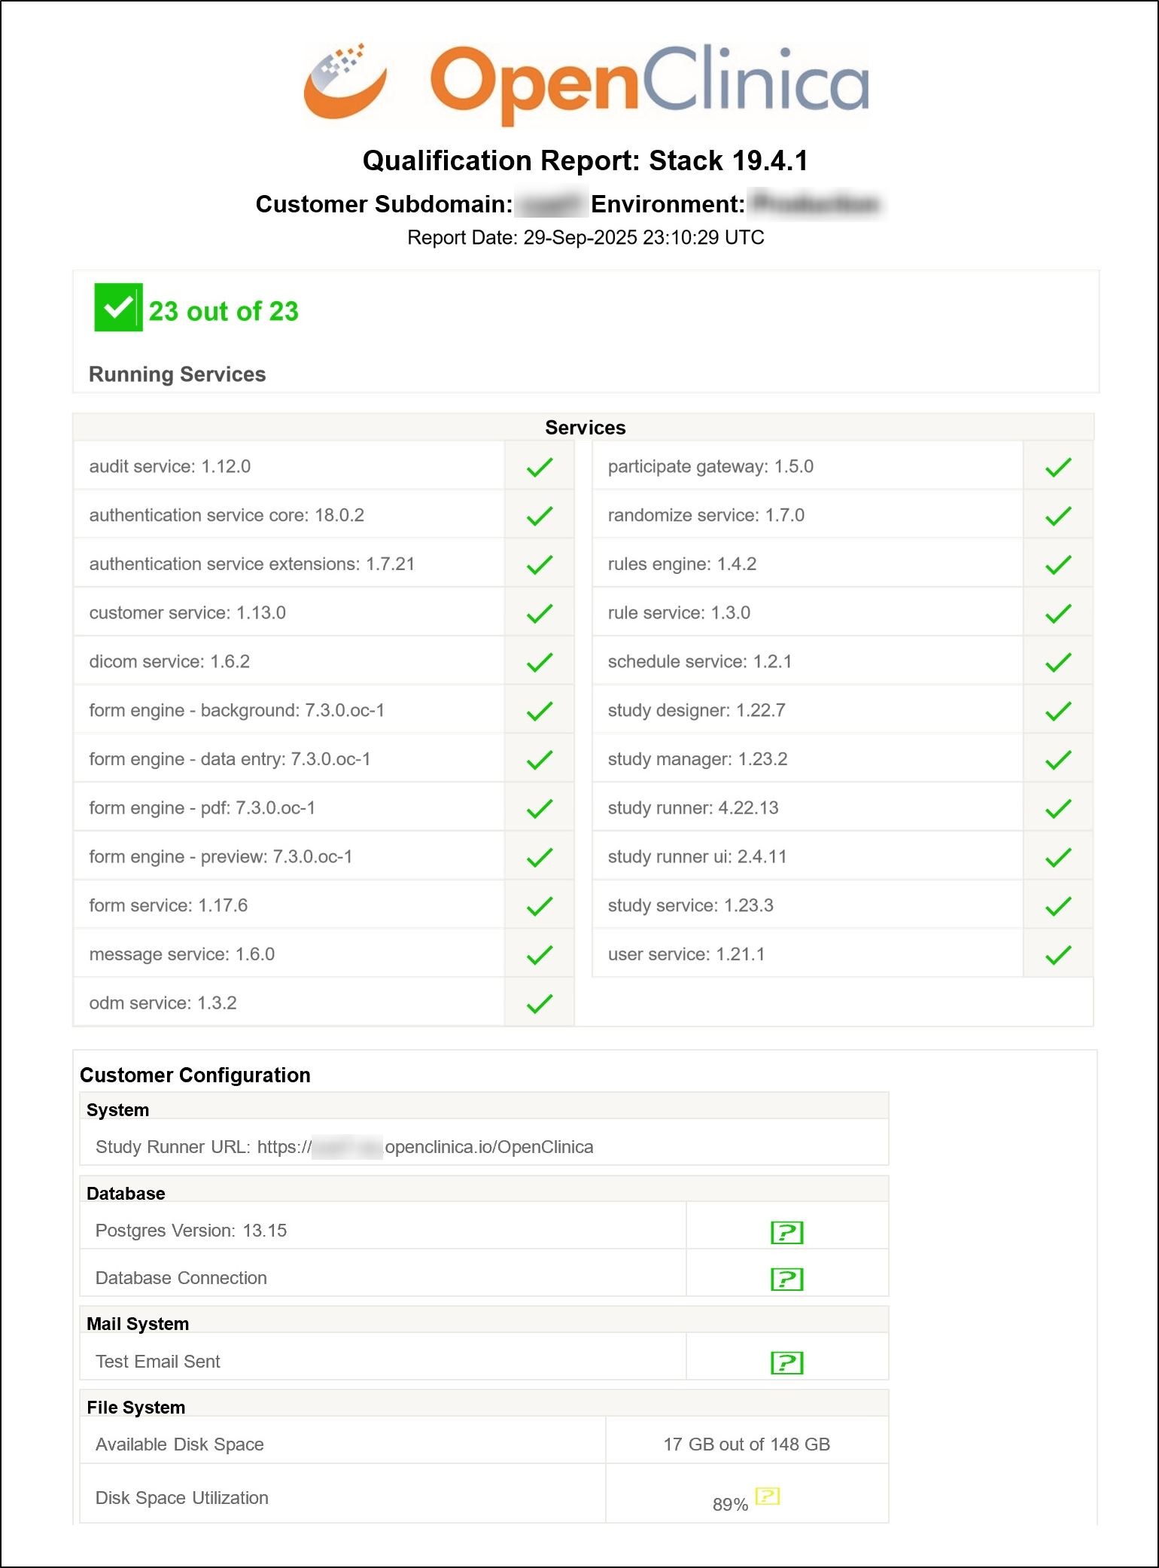Viewport: 1159px width, 1568px height.
Task: Click the '17 GB out of 148 GB' value
Action: click(747, 1444)
